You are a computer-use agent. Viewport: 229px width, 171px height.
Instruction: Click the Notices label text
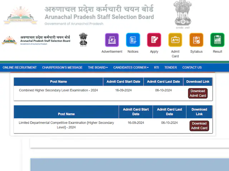point(133,51)
